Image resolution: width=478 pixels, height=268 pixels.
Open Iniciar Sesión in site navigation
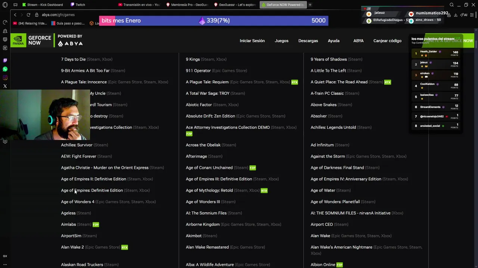[252, 41]
